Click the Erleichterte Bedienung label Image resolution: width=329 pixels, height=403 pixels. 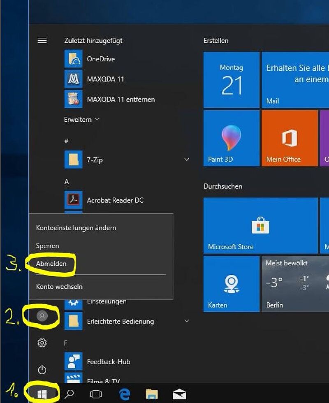(120, 322)
